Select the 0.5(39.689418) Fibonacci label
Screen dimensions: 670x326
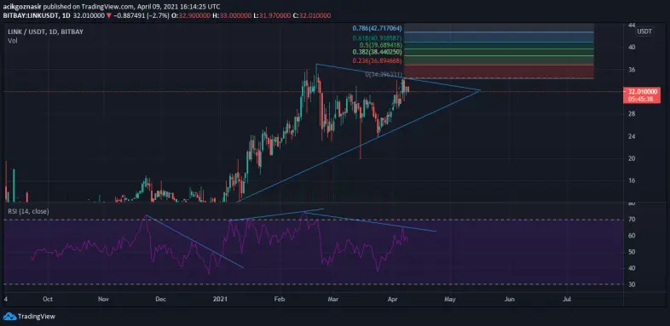tap(380, 45)
